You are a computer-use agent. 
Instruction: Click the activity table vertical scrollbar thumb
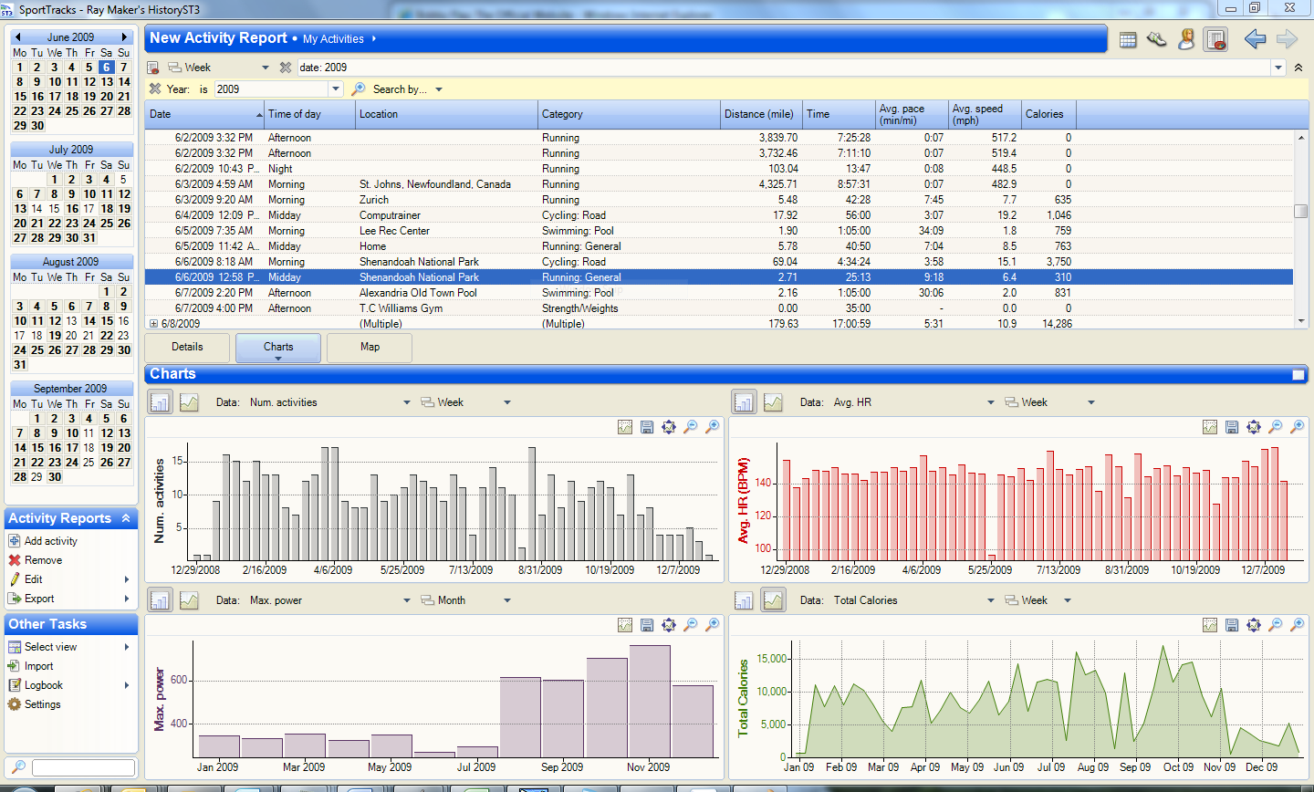tap(1301, 211)
